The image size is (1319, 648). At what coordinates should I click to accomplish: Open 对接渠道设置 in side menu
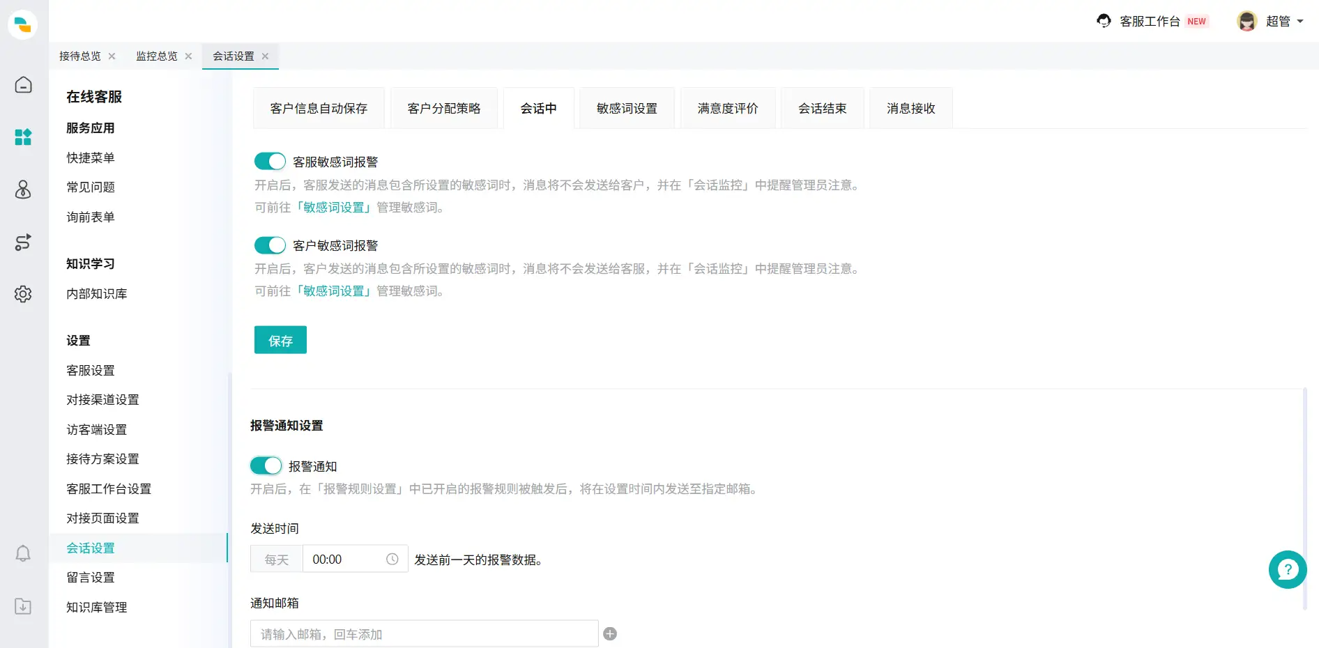pyautogui.click(x=103, y=399)
